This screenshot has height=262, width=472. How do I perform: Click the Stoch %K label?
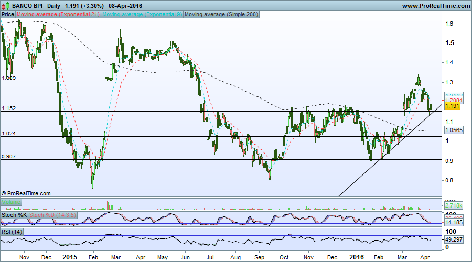[15, 215]
